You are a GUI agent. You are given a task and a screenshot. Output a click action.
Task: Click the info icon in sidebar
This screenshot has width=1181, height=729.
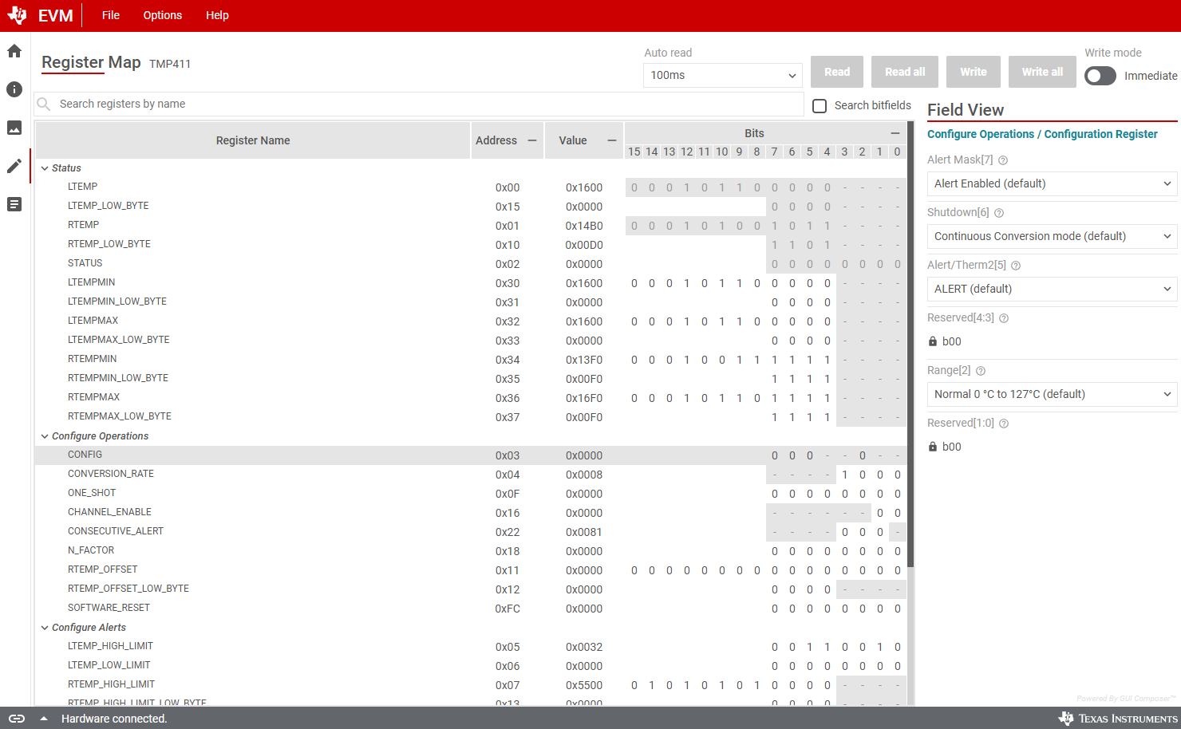[x=14, y=89]
